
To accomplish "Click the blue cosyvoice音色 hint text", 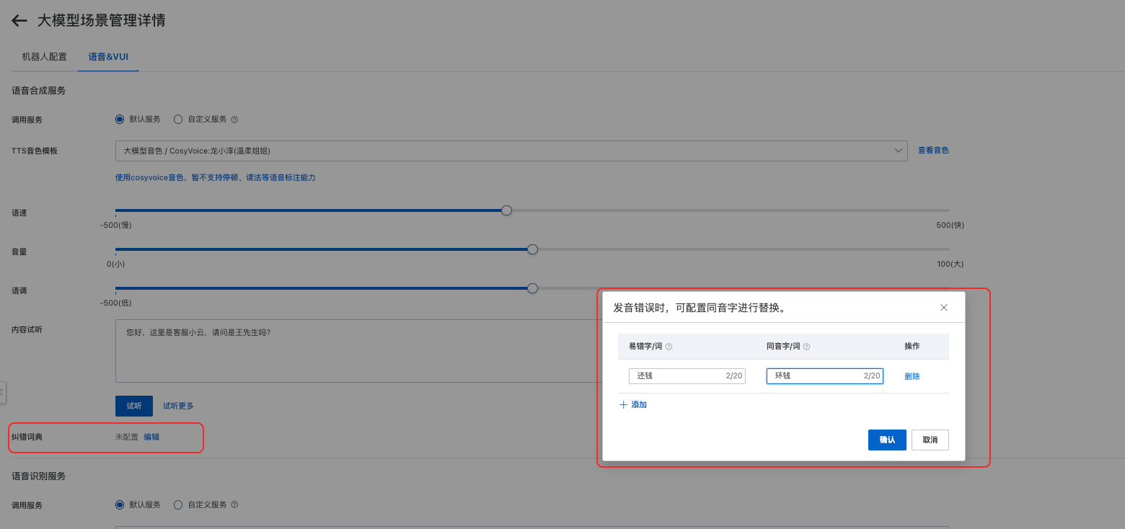I will [x=216, y=177].
